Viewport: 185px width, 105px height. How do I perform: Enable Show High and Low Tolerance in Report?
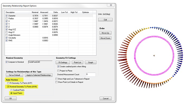56,79
